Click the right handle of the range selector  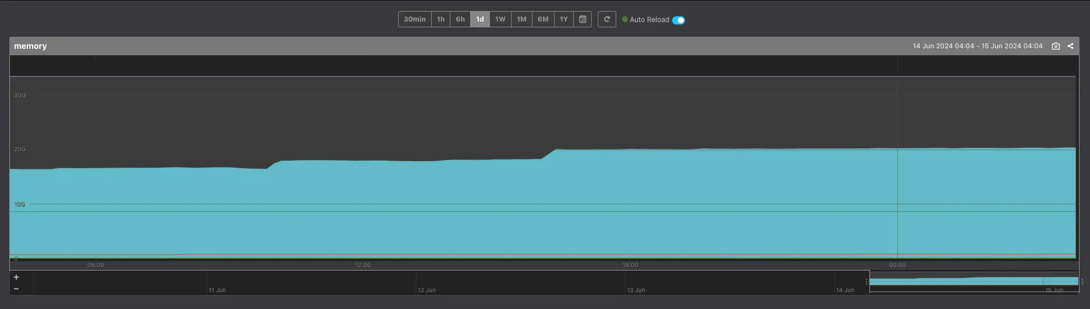tap(1082, 282)
